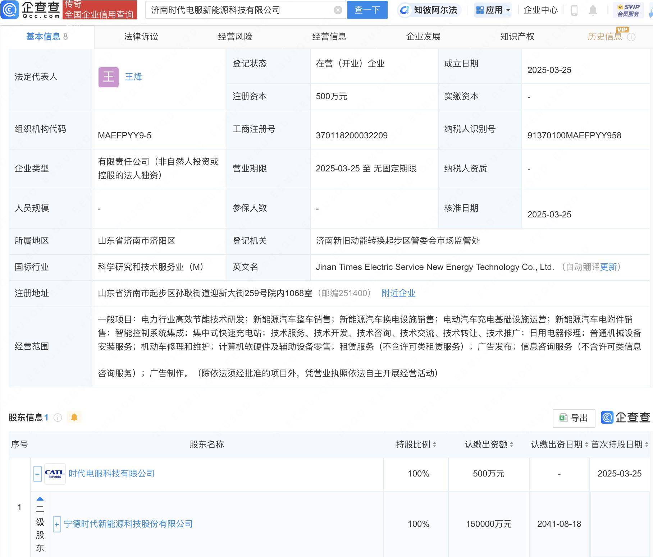The height and width of the screenshot is (557, 653).
Task: Open the 知识产权 tab
Action: coord(516,36)
